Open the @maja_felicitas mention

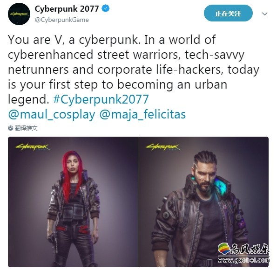pos(143,115)
